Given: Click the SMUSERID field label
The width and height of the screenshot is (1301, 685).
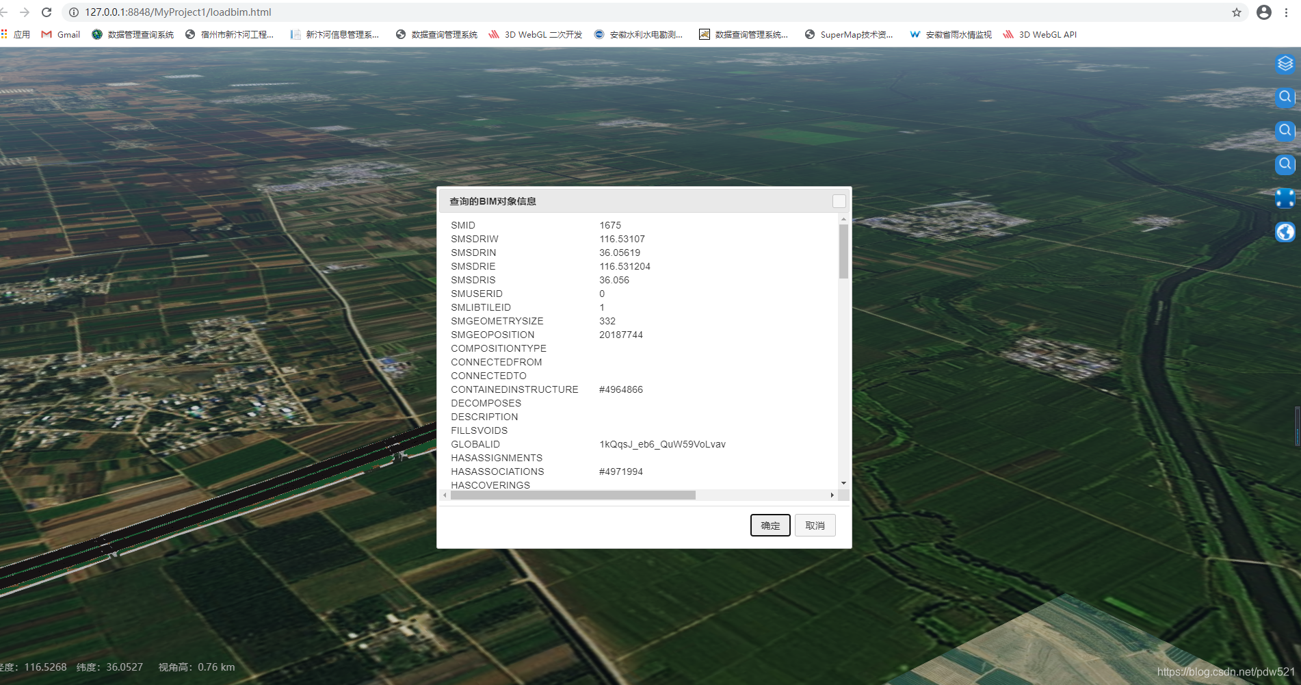Looking at the screenshot, I should tap(476, 294).
